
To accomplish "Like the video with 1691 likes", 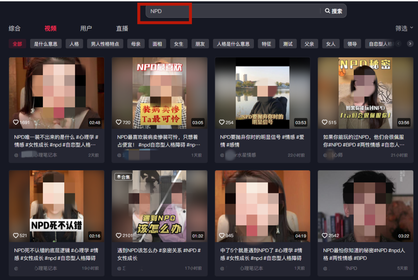I will 16,122.
